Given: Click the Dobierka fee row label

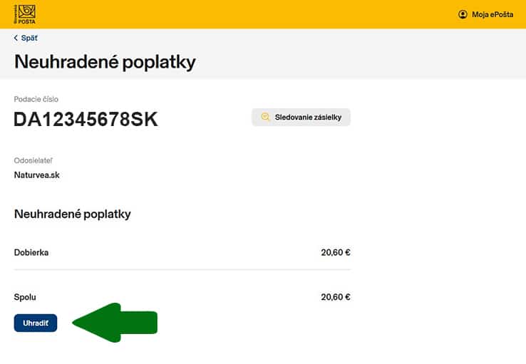Looking at the screenshot, I should (x=31, y=252).
